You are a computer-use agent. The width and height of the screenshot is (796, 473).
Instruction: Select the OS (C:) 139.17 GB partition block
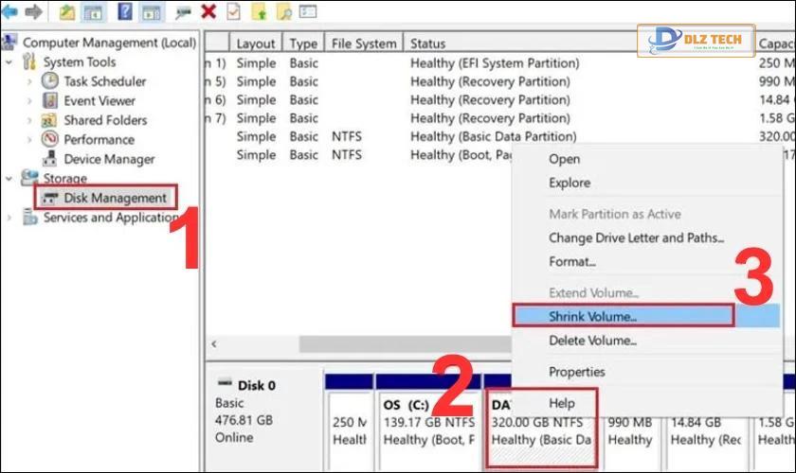click(428, 422)
